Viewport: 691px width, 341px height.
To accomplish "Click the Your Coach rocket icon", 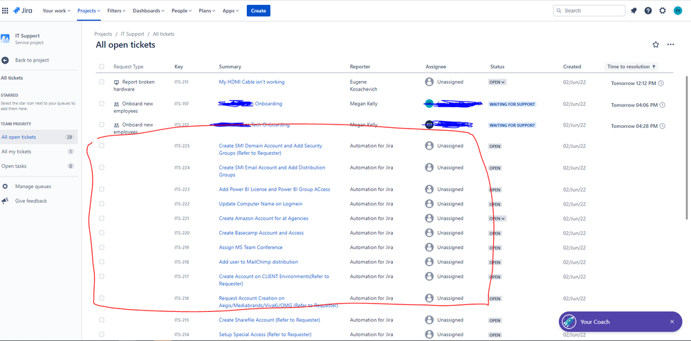I will coord(570,322).
